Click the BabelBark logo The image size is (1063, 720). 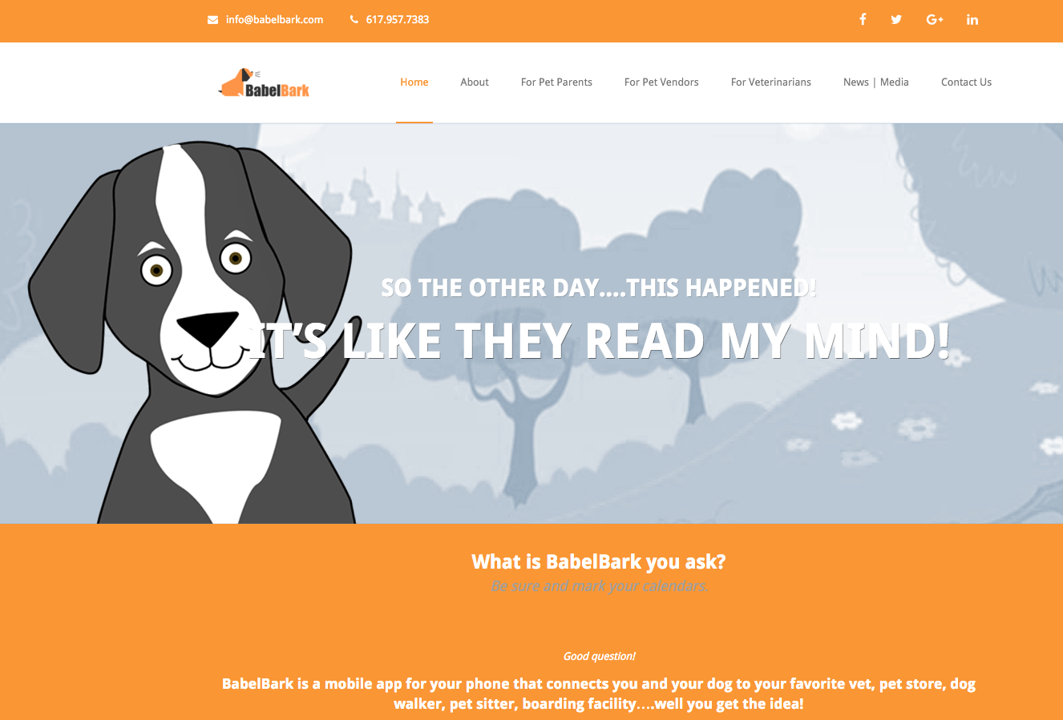(264, 83)
